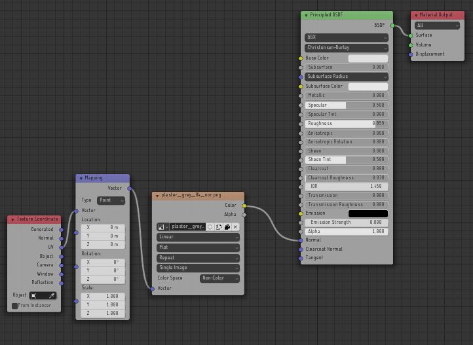
Task: Open the Flat projection dropdown
Action: (199, 247)
